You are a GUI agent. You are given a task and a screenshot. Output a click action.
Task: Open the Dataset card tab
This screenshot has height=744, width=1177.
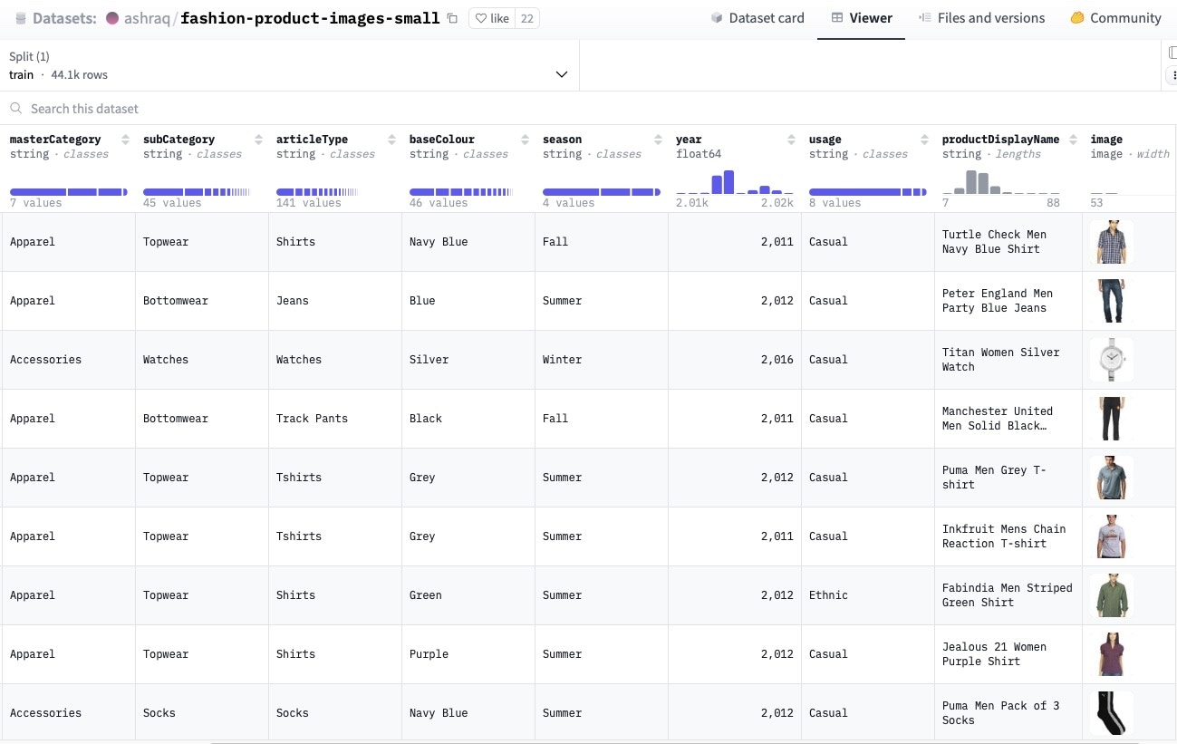(757, 18)
